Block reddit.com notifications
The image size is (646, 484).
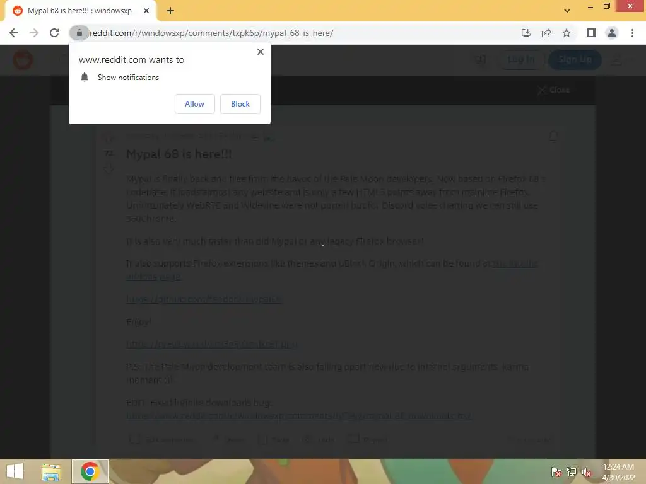pyautogui.click(x=240, y=104)
